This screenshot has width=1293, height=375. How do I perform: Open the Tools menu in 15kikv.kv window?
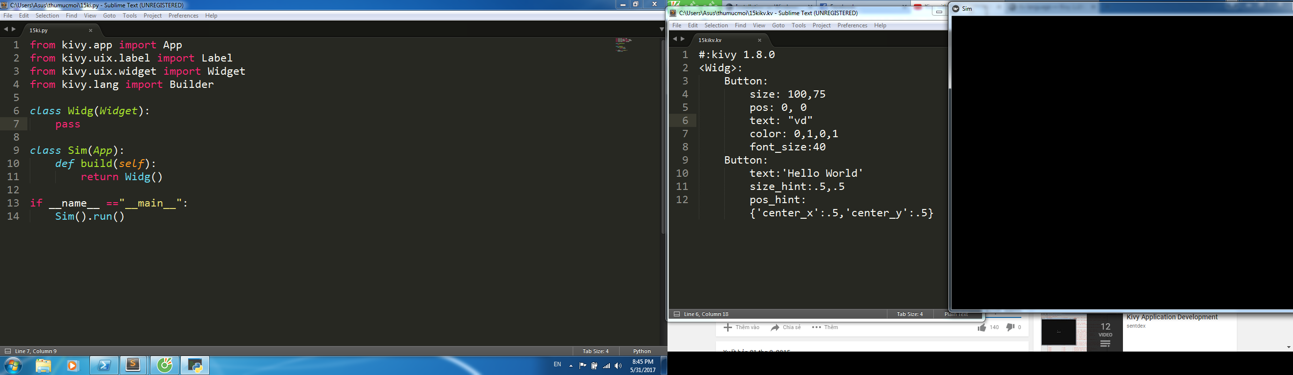[x=798, y=25]
